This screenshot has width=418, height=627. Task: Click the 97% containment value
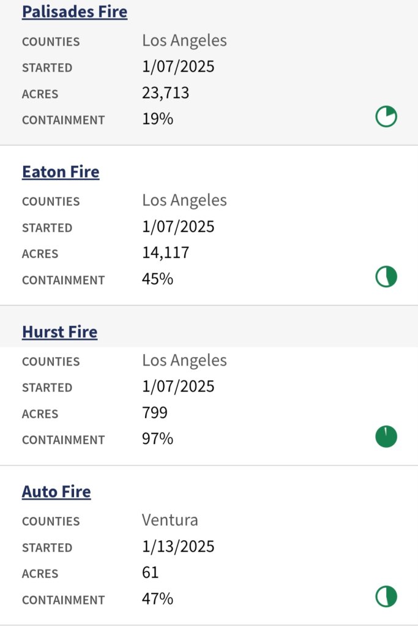(157, 439)
